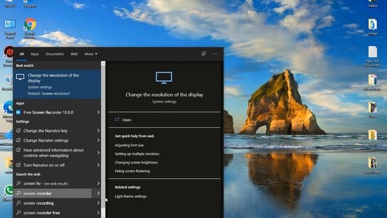Screen dimensions: 387x218
Task: Switch to the Documents search tab
Action: [x=54, y=54]
